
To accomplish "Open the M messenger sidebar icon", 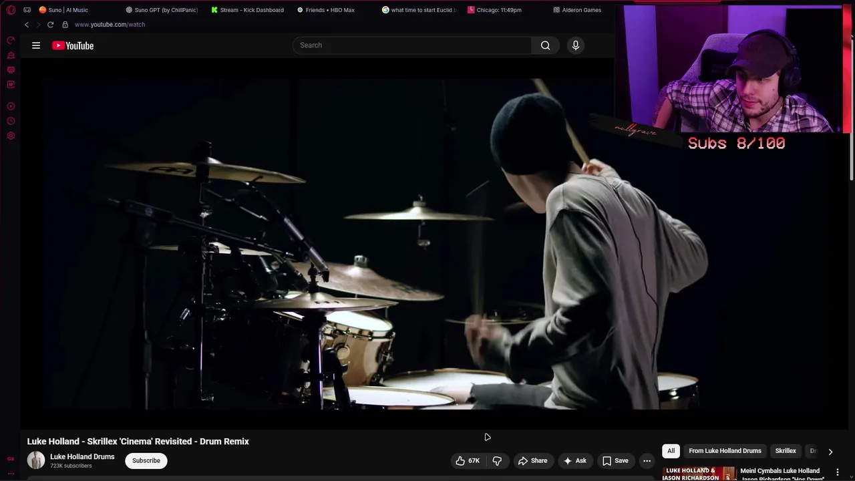I will (11, 85).
